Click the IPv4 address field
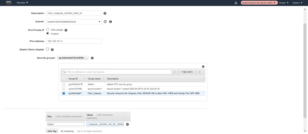Viewport: 308px width, 134px height. (x=74, y=41)
